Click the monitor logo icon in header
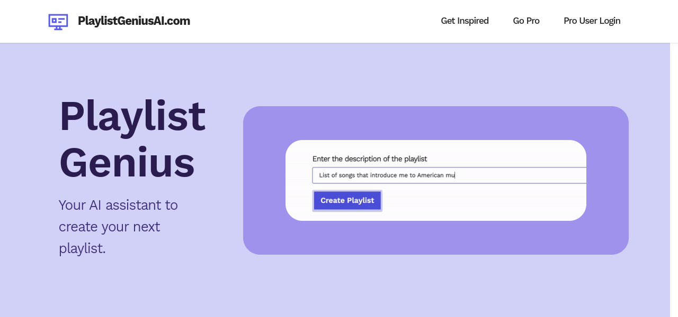The width and height of the screenshot is (678, 317). tap(58, 21)
